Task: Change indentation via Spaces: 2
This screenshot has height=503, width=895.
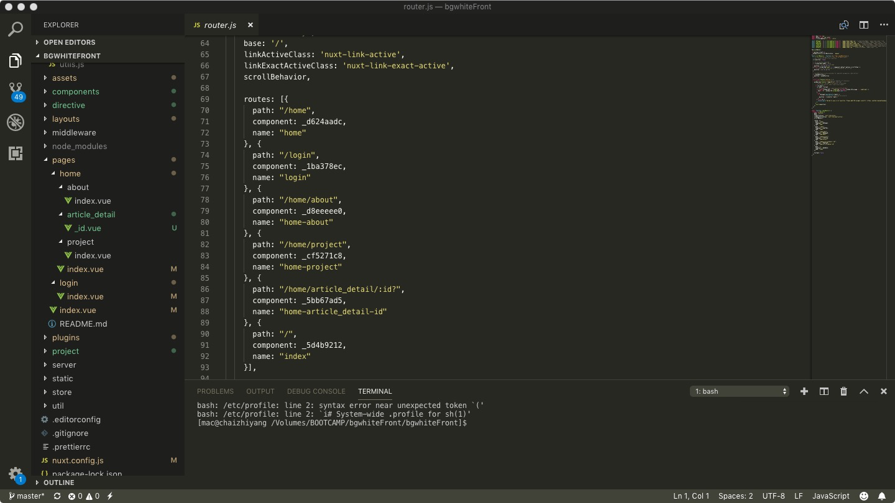Action: coord(735,496)
